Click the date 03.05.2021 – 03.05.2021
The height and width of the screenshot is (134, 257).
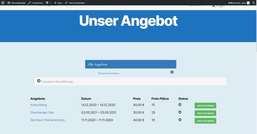pos(99,113)
